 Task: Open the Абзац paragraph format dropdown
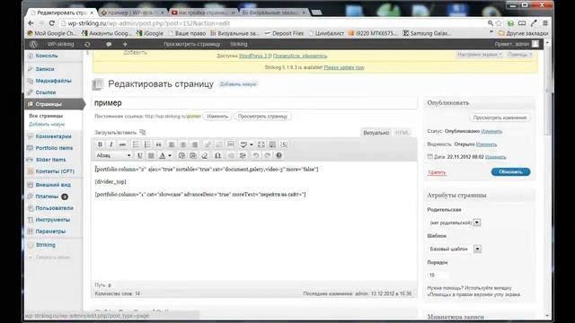(x=114, y=155)
